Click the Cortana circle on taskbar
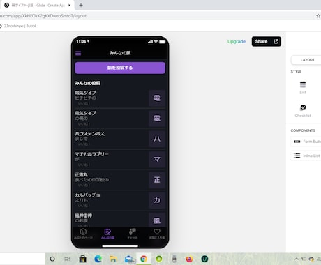 [52, 259]
